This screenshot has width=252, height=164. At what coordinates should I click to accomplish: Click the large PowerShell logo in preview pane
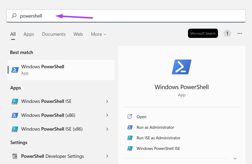[182, 67]
